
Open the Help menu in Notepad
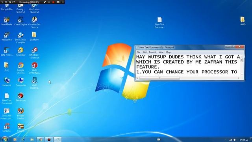pos(168,52)
